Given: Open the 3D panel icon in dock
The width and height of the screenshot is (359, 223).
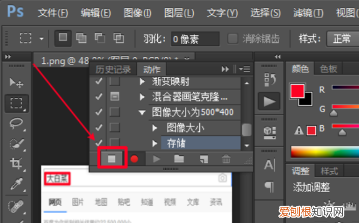Looking at the screenshot, I should tap(269, 132).
